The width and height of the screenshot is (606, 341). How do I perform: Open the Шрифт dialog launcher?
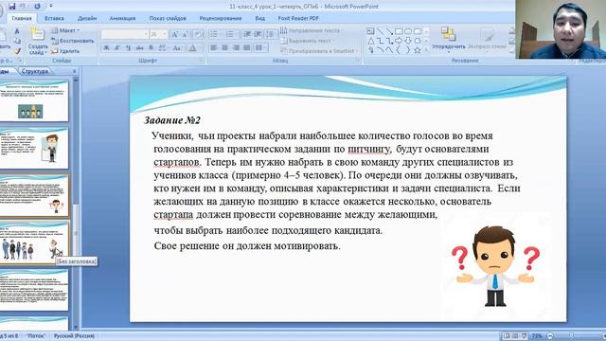pos(201,61)
